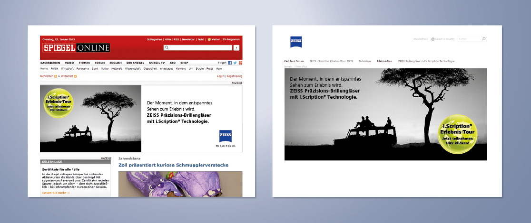Click Select a country on Zeiss page
The width and height of the screenshot is (531, 223).
tap(445, 39)
